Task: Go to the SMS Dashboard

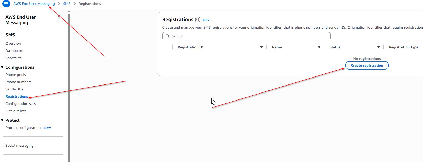Action: pos(14,51)
